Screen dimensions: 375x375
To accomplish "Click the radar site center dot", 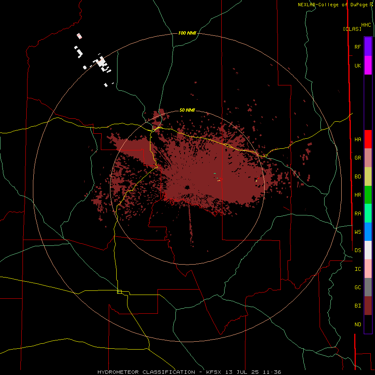I will tap(187, 187).
